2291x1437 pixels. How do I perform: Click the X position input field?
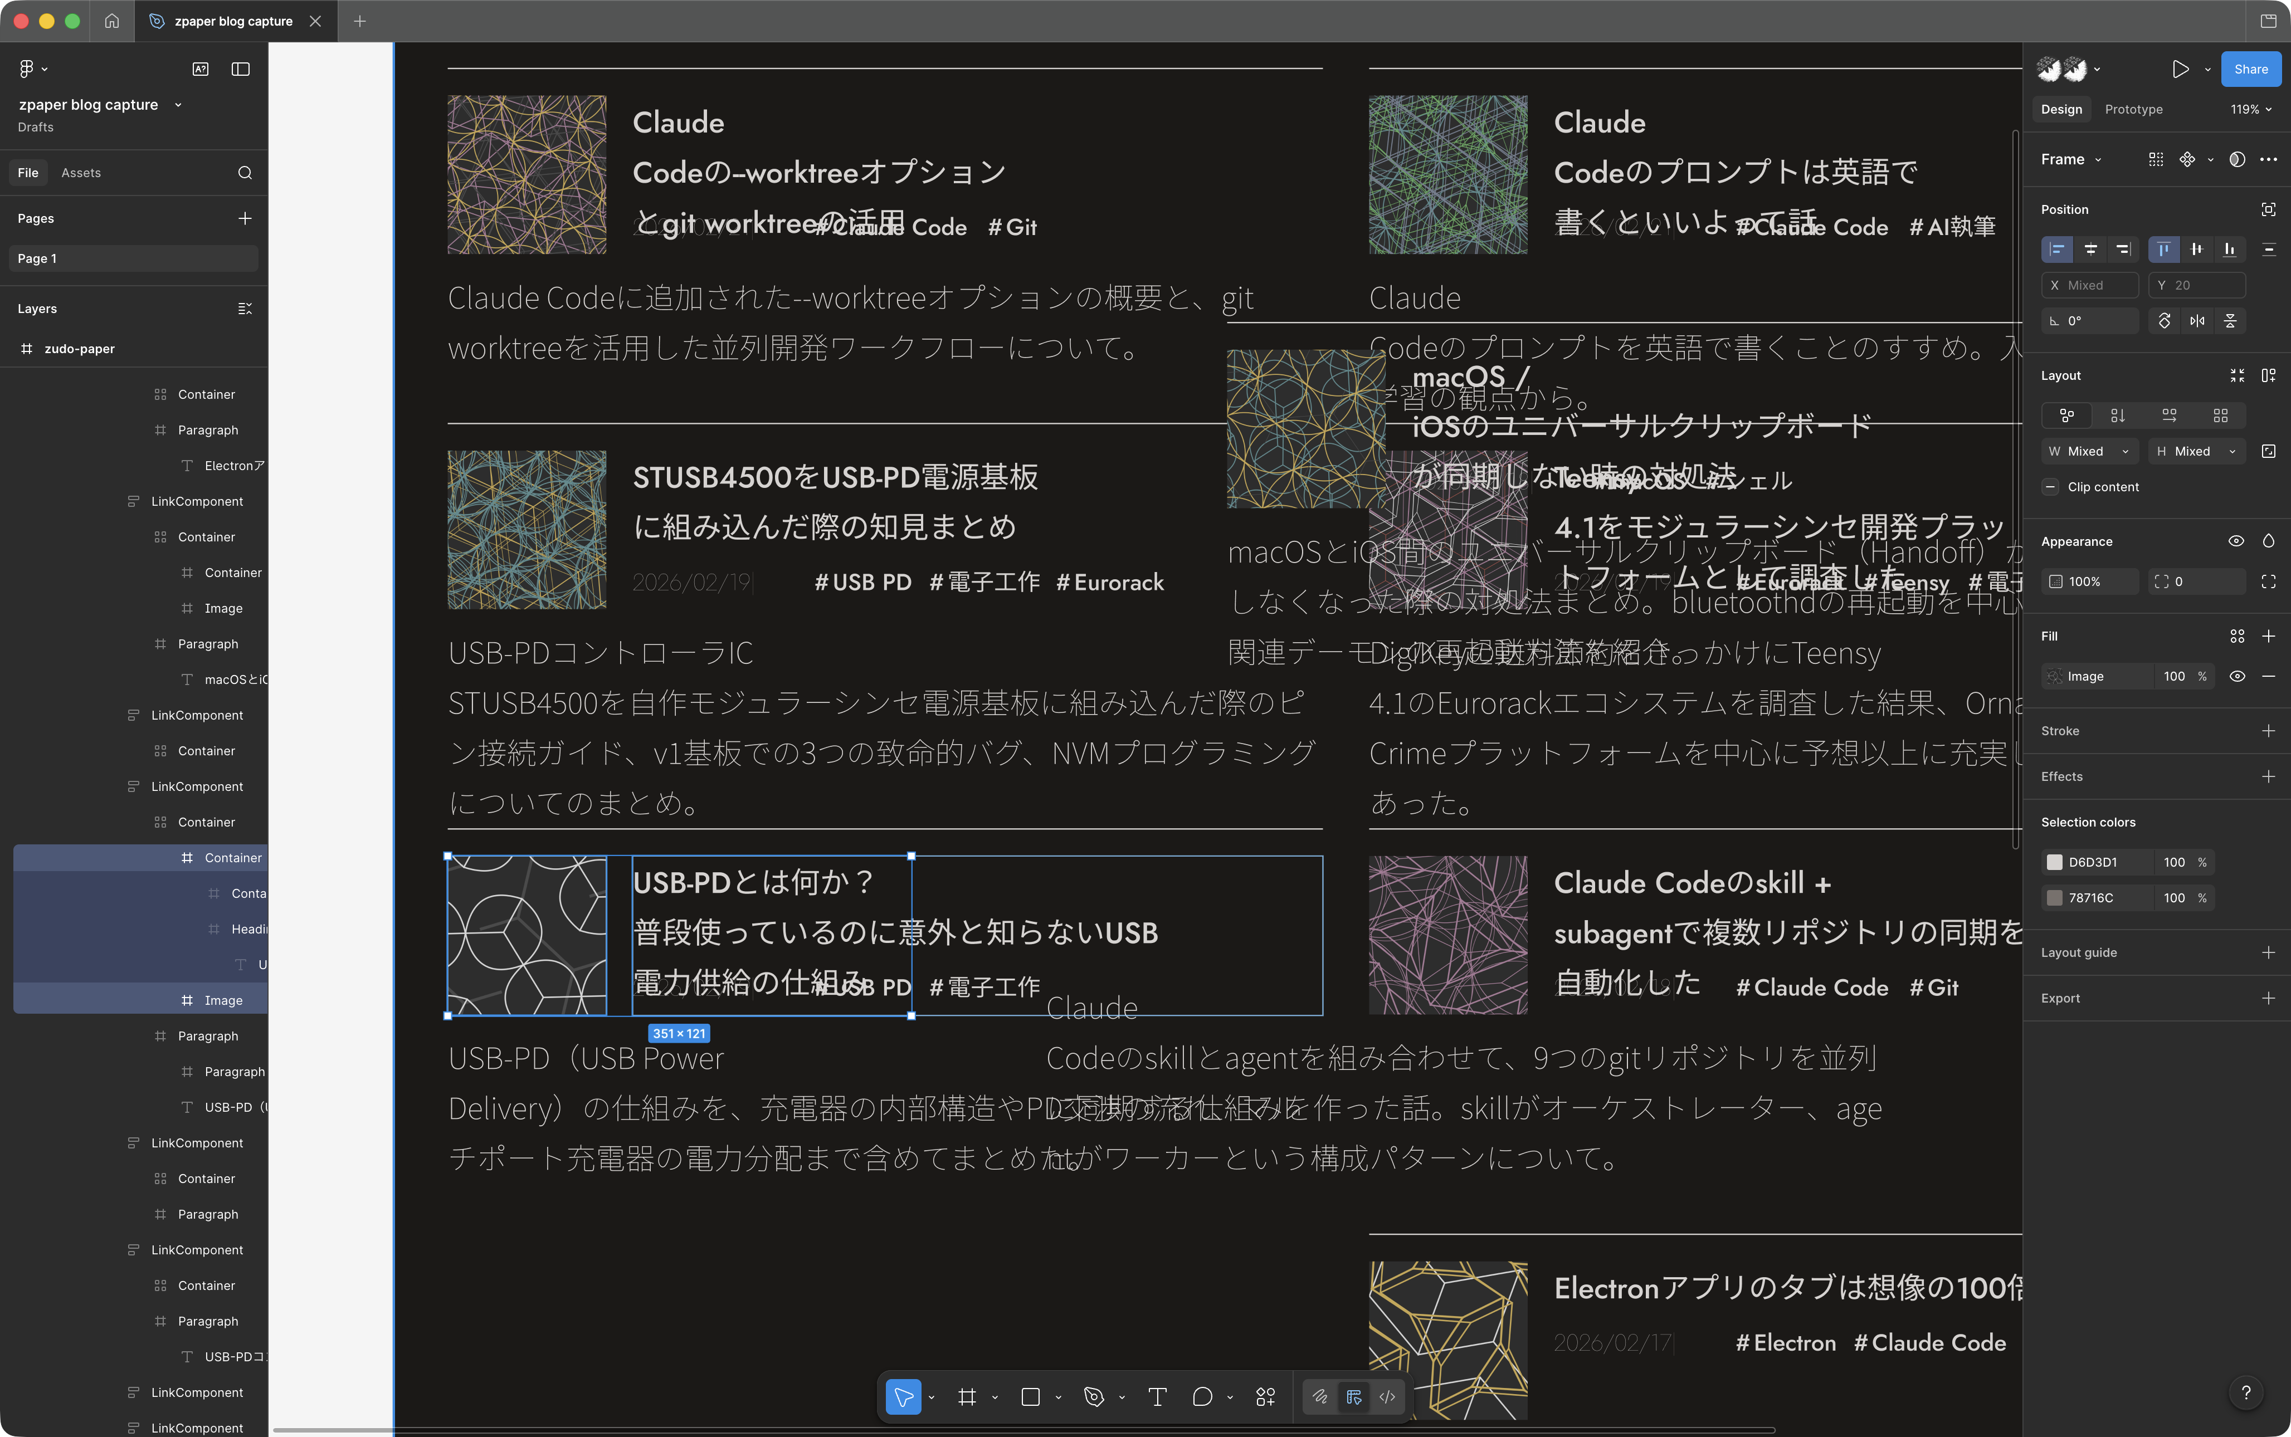[2089, 284]
